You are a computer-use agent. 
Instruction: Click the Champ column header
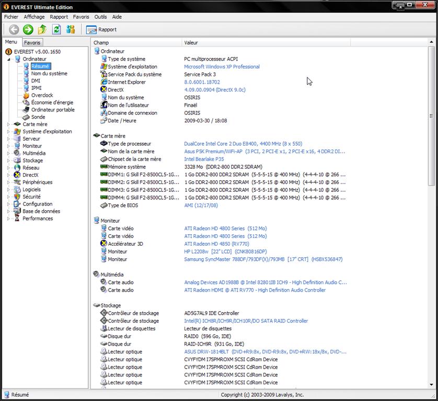[136, 42]
